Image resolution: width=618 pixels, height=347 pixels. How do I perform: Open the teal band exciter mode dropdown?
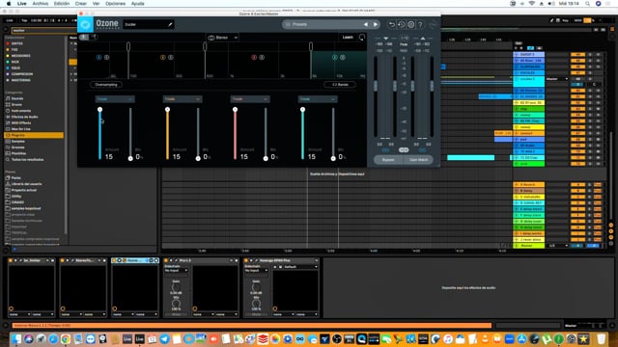coord(318,99)
